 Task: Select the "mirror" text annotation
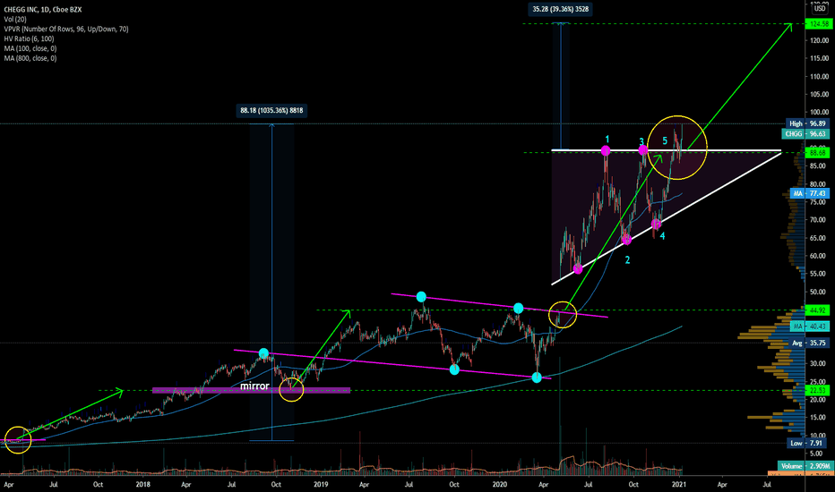(x=254, y=386)
